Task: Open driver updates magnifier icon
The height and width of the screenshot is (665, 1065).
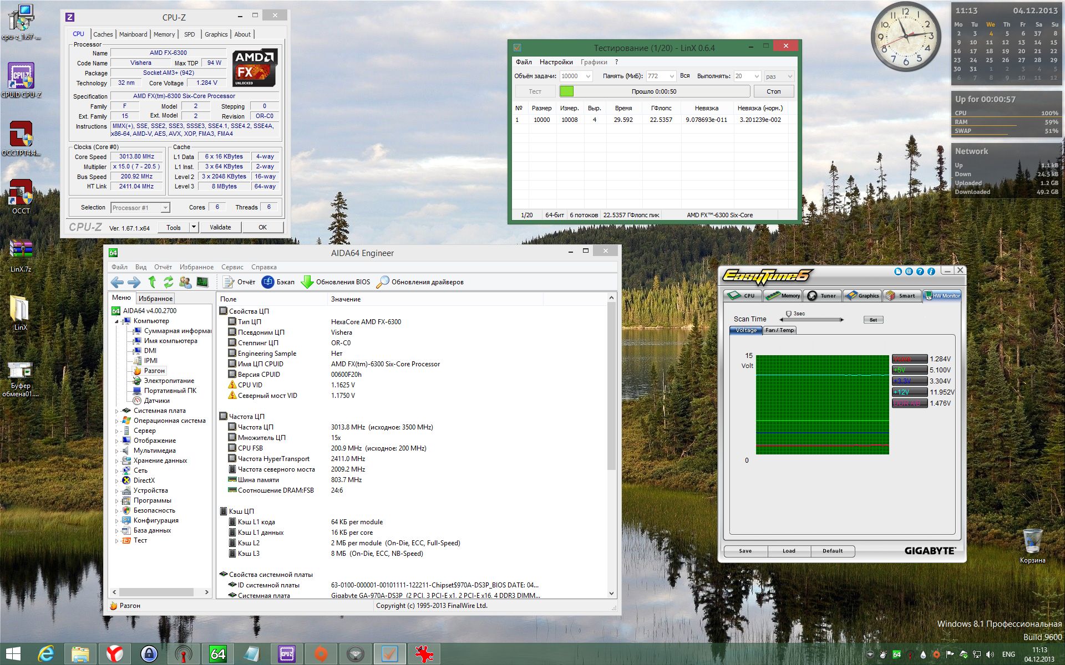Action: point(382,282)
